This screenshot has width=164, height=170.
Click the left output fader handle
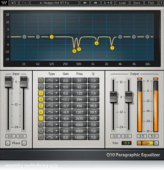(x=113, y=97)
